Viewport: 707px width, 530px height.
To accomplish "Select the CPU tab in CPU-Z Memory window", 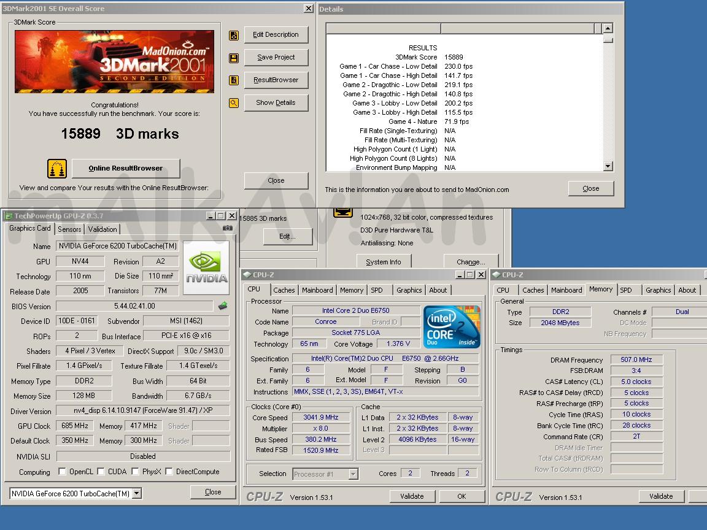I will tap(503, 290).
